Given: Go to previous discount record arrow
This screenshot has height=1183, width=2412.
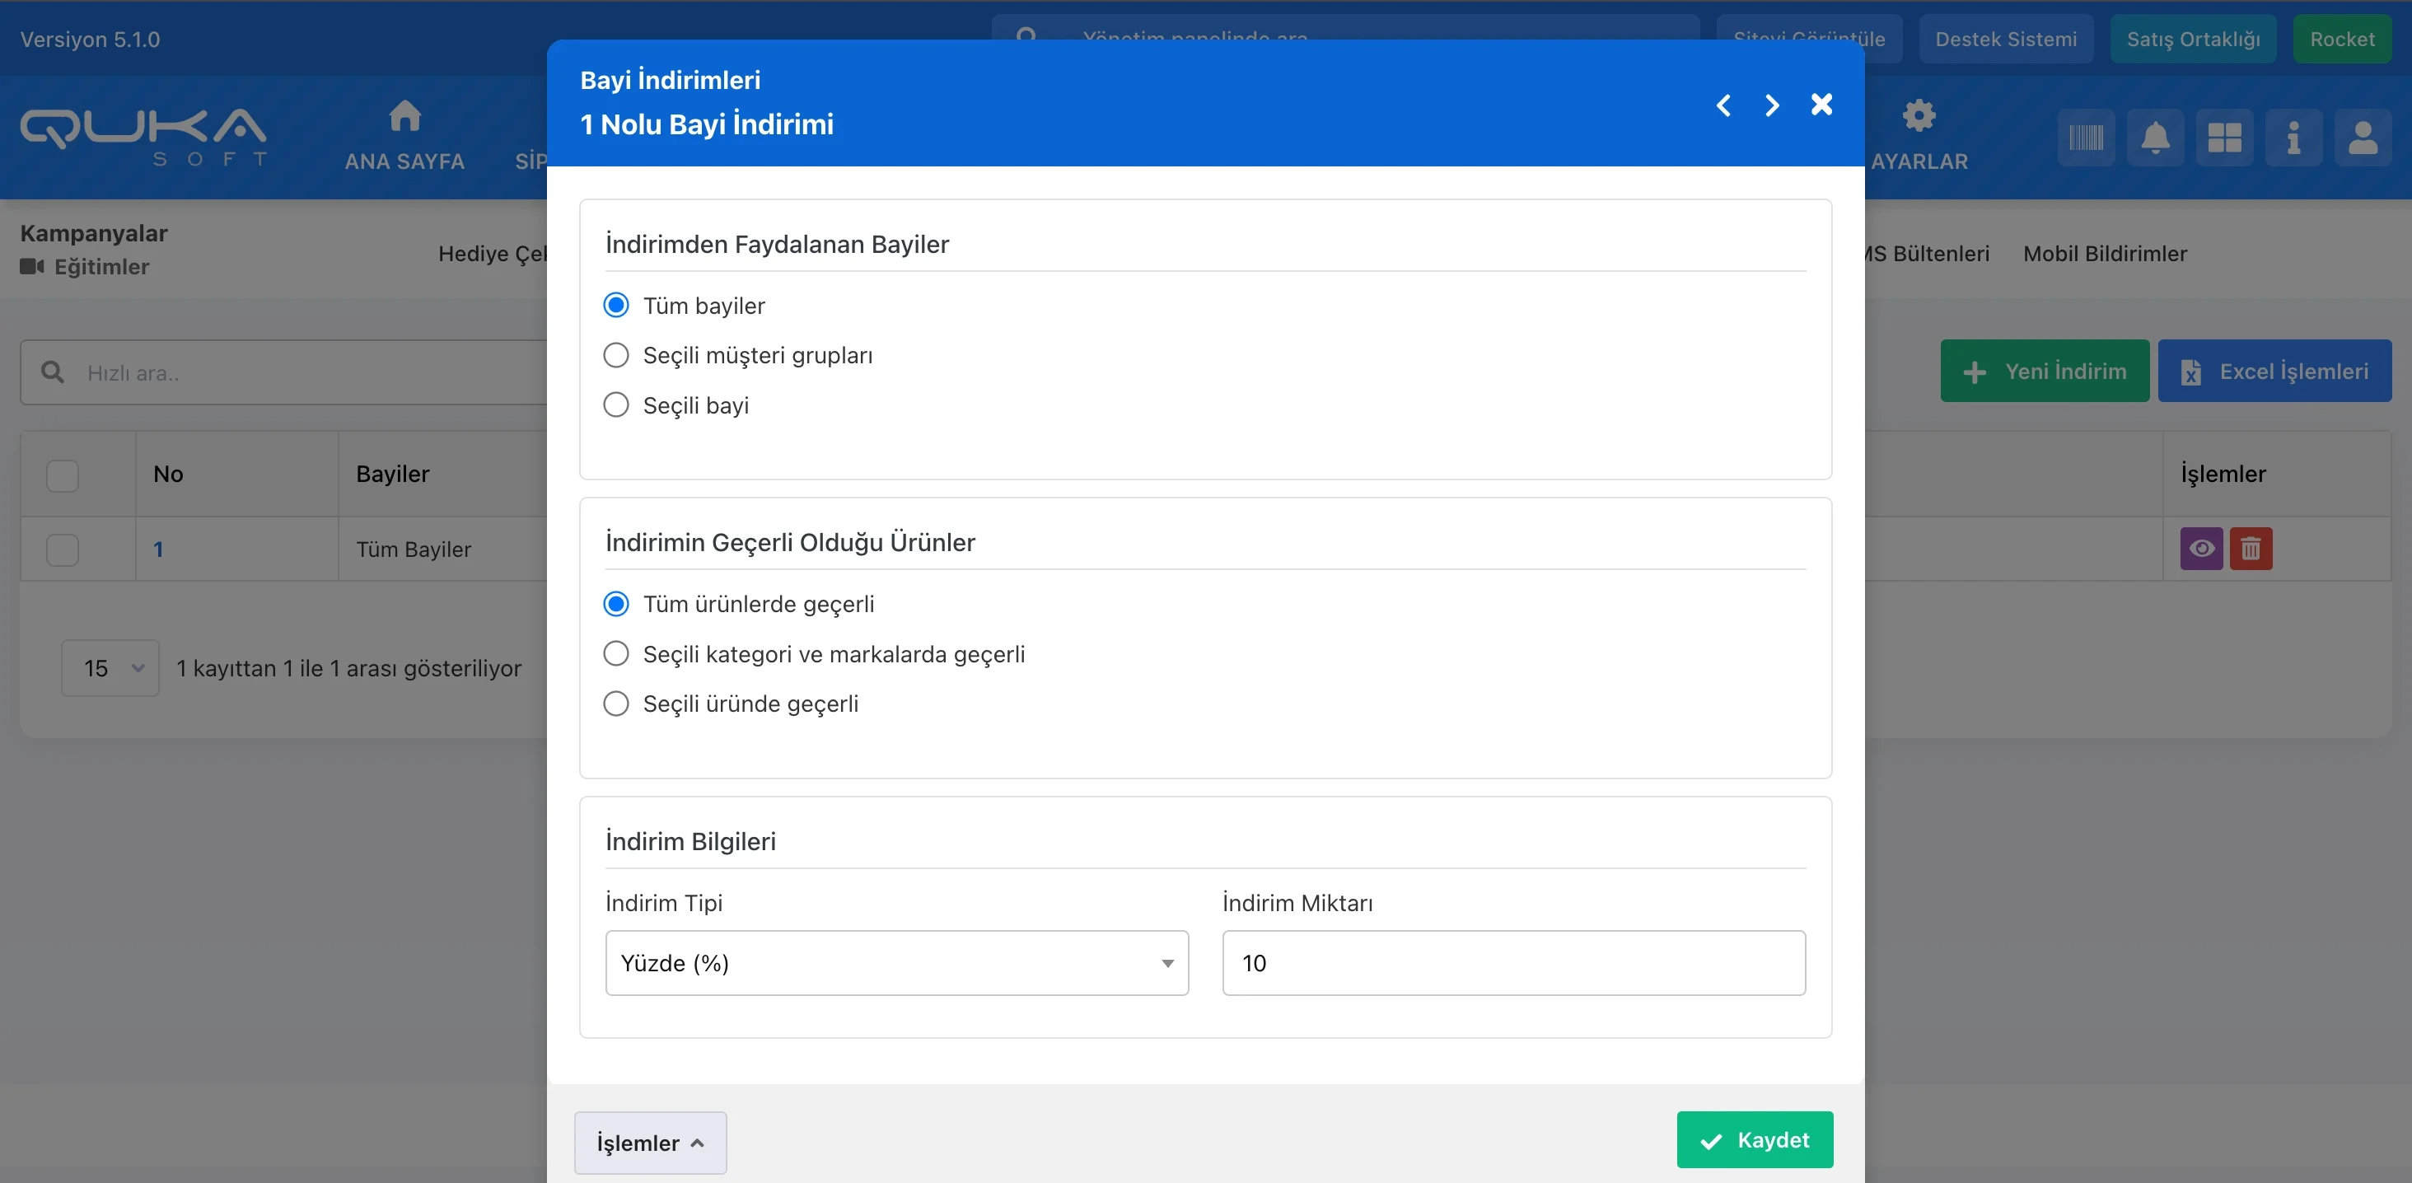Looking at the screenshot, I should [x=1723, y=105].
